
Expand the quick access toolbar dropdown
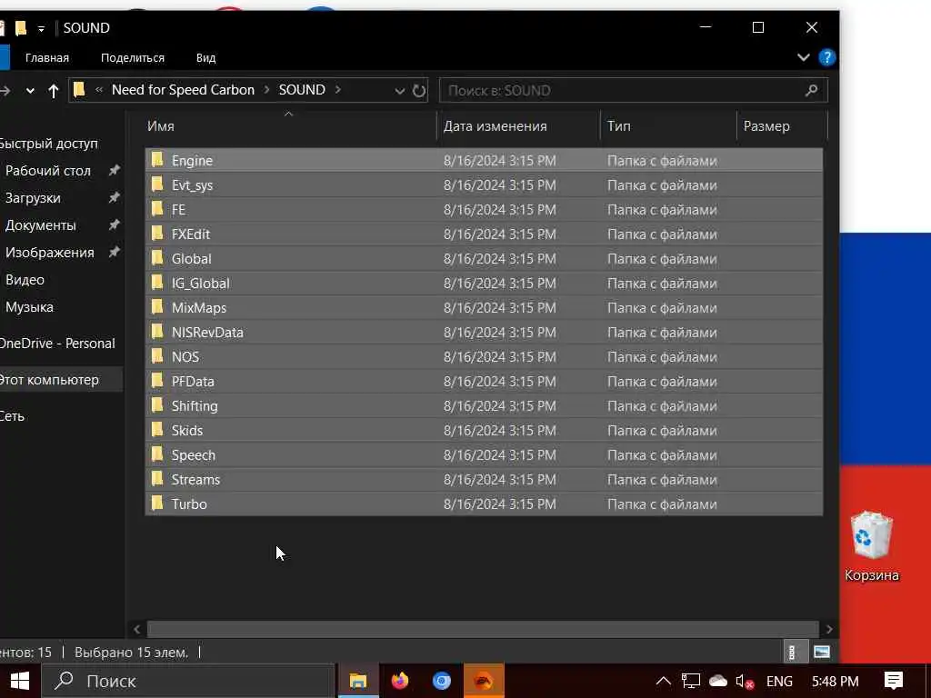[x=41, y=28]
